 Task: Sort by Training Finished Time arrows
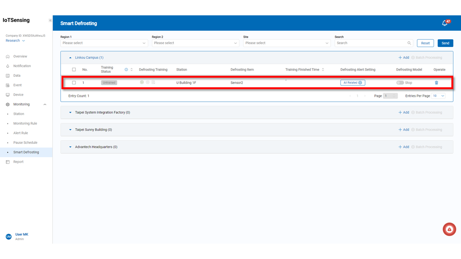[323, 70]
